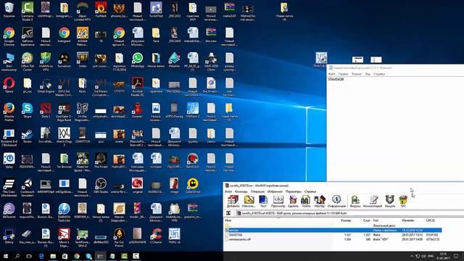Open the Правка menu in Notepad
This screenshot has width=464, height=261.
click(343, 74)
